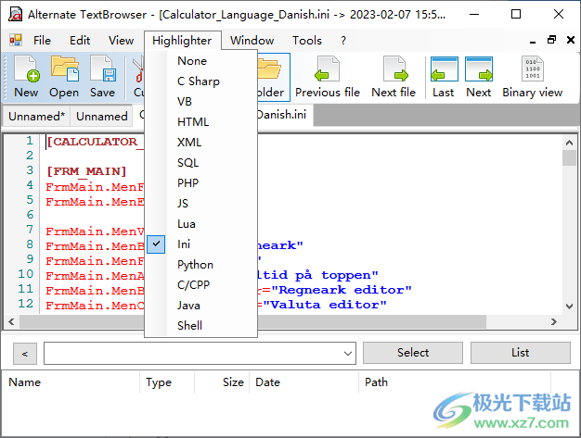
Task: Pick the Shell highlighter
Action: pos(200,326)
